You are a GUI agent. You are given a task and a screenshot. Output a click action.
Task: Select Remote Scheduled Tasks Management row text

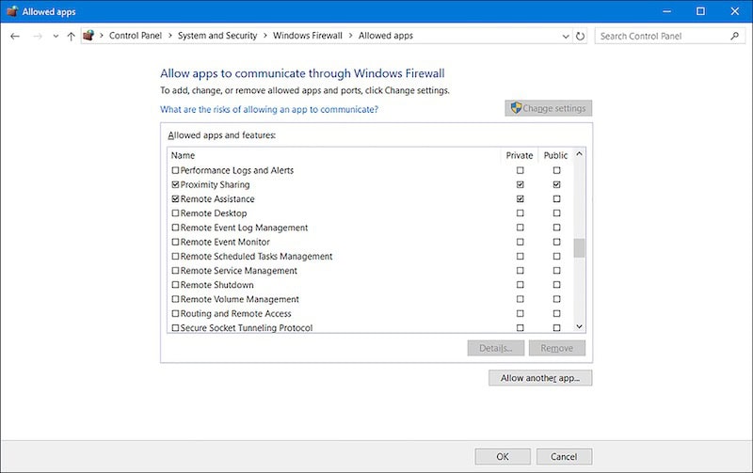(256, 257)
